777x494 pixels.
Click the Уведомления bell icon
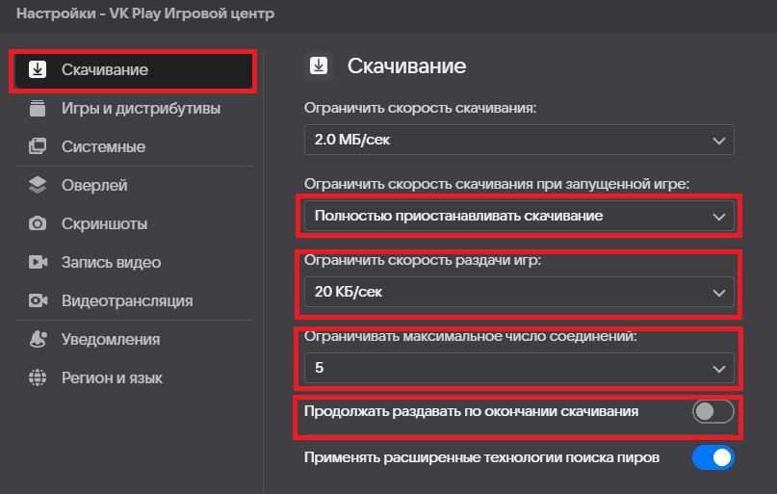pos(38,339)
